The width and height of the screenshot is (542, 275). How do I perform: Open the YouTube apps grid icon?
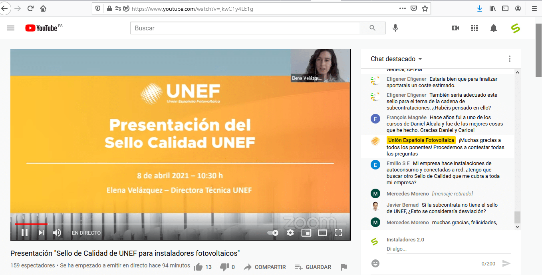474,28
